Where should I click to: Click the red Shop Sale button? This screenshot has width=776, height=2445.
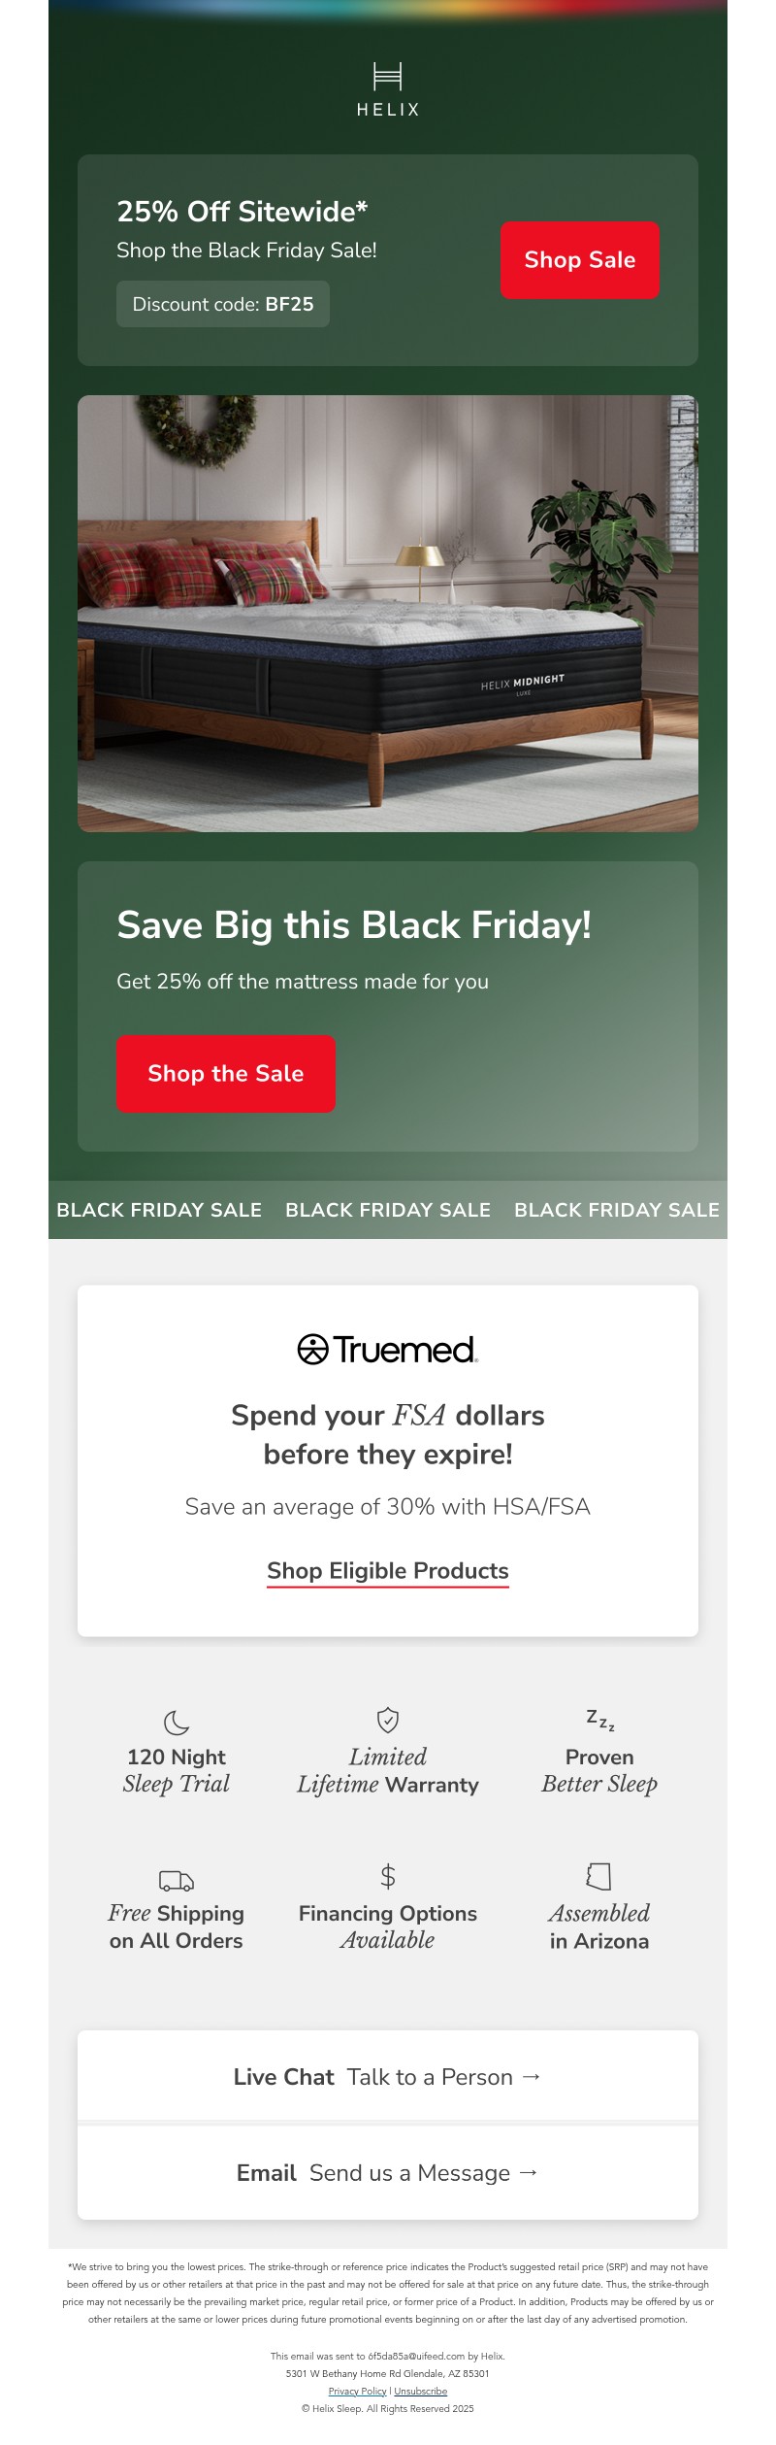[579, 259]
